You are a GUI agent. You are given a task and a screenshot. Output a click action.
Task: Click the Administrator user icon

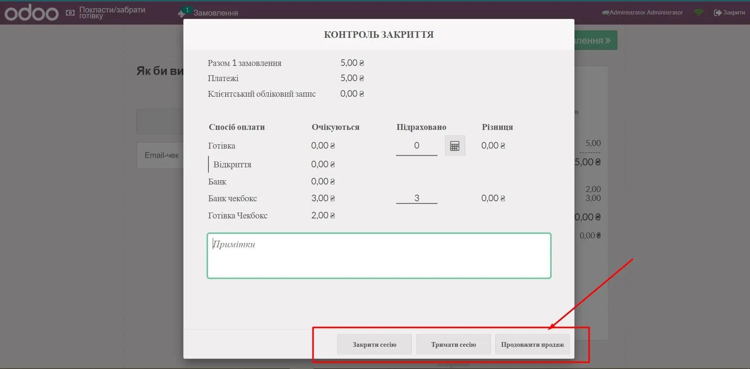[605, 12]
